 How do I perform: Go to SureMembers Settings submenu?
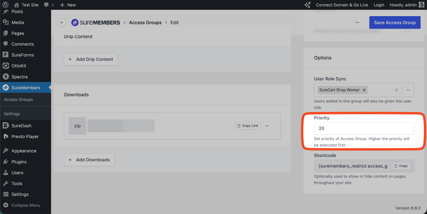point(12,114)
